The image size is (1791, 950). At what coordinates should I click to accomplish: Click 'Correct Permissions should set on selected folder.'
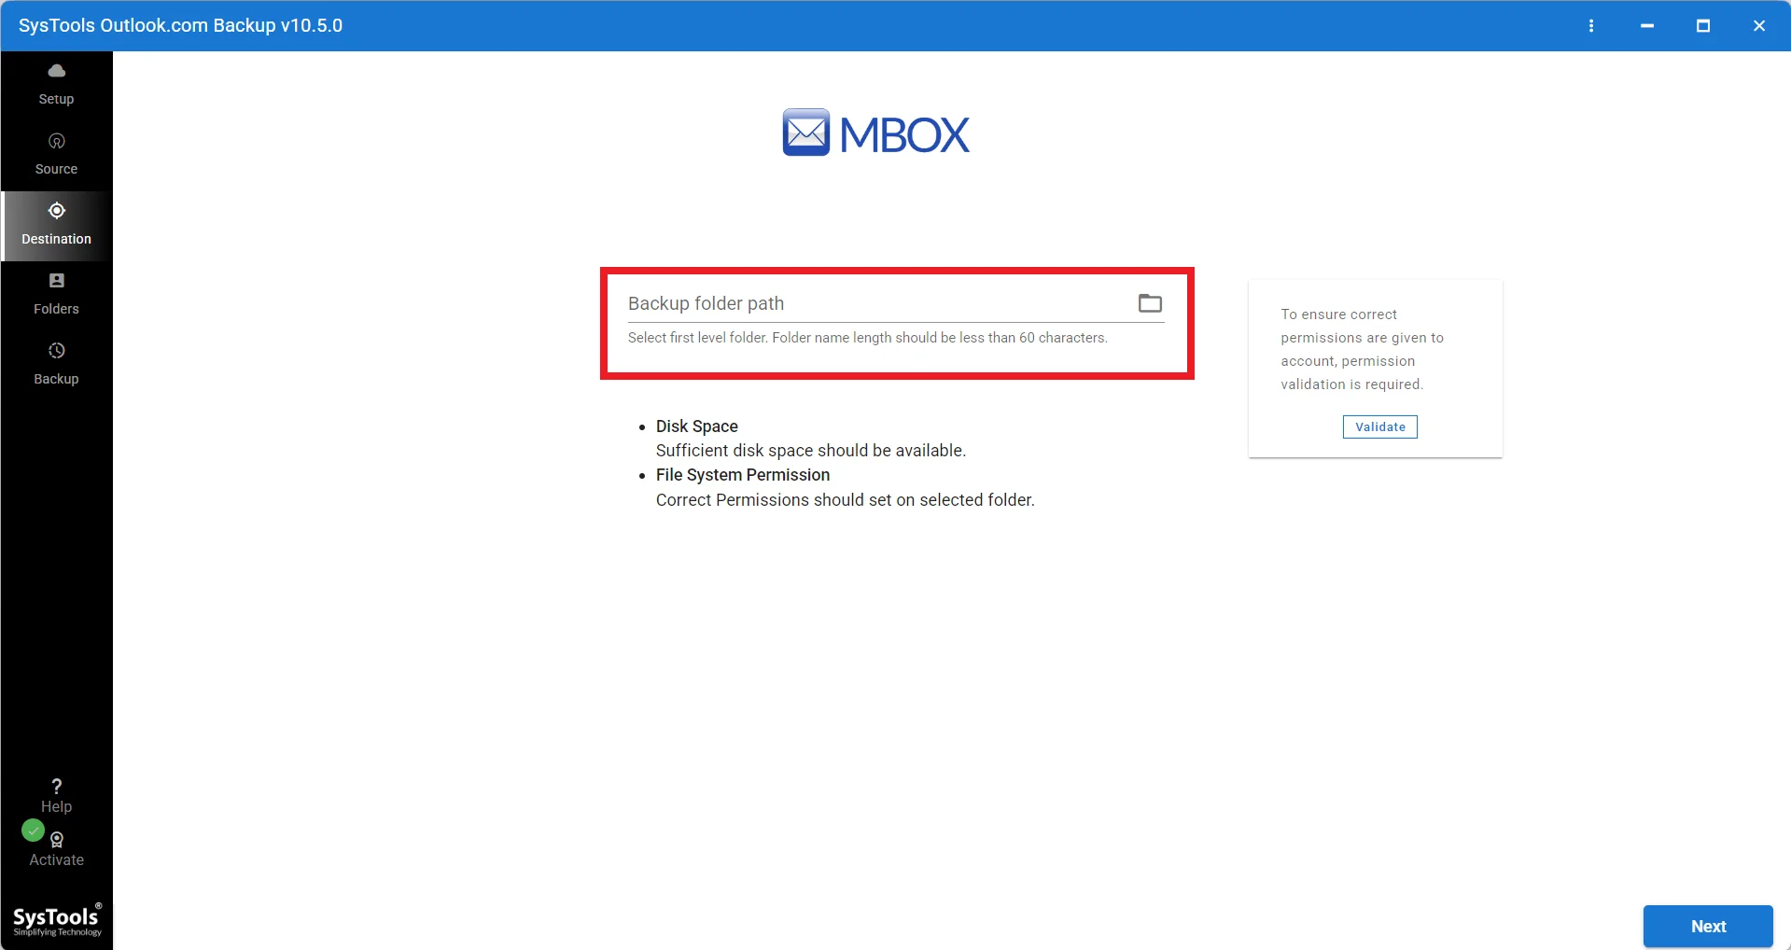tap(846, 500)
